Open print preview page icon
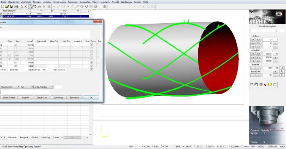Screen dimensions: 286x149 (x=21, y=7)
